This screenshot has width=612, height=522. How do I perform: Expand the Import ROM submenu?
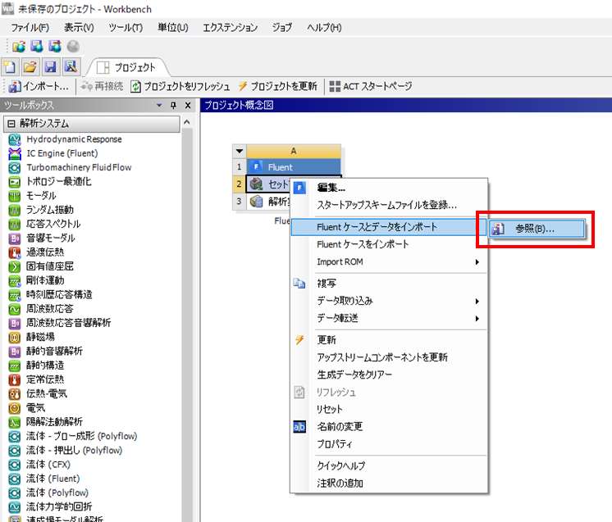pyautogui.click(x=477, y=262)
